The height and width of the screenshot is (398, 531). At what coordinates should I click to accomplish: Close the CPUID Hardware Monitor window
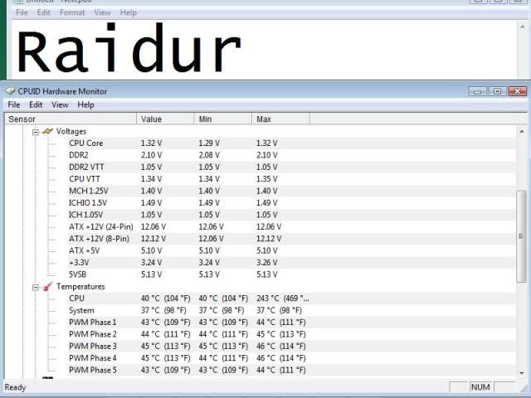(518, 91)
